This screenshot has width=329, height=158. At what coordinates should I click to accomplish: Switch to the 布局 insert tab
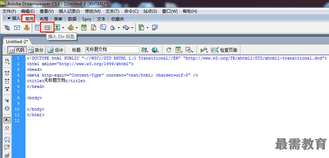point(44,19)
